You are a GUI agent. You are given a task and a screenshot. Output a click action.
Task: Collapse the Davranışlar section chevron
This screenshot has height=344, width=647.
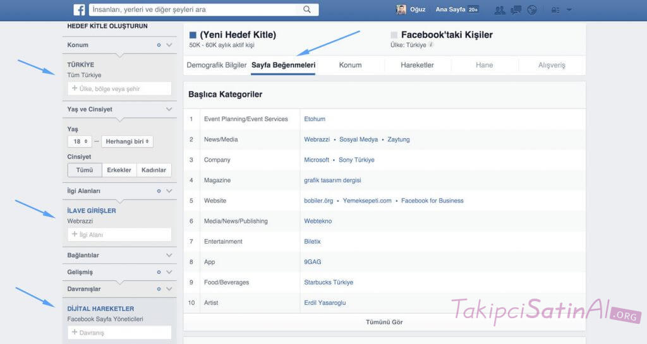[169, 289]
